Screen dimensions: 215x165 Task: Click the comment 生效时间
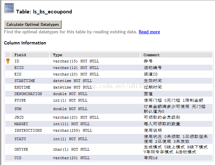tap(152, 81)
